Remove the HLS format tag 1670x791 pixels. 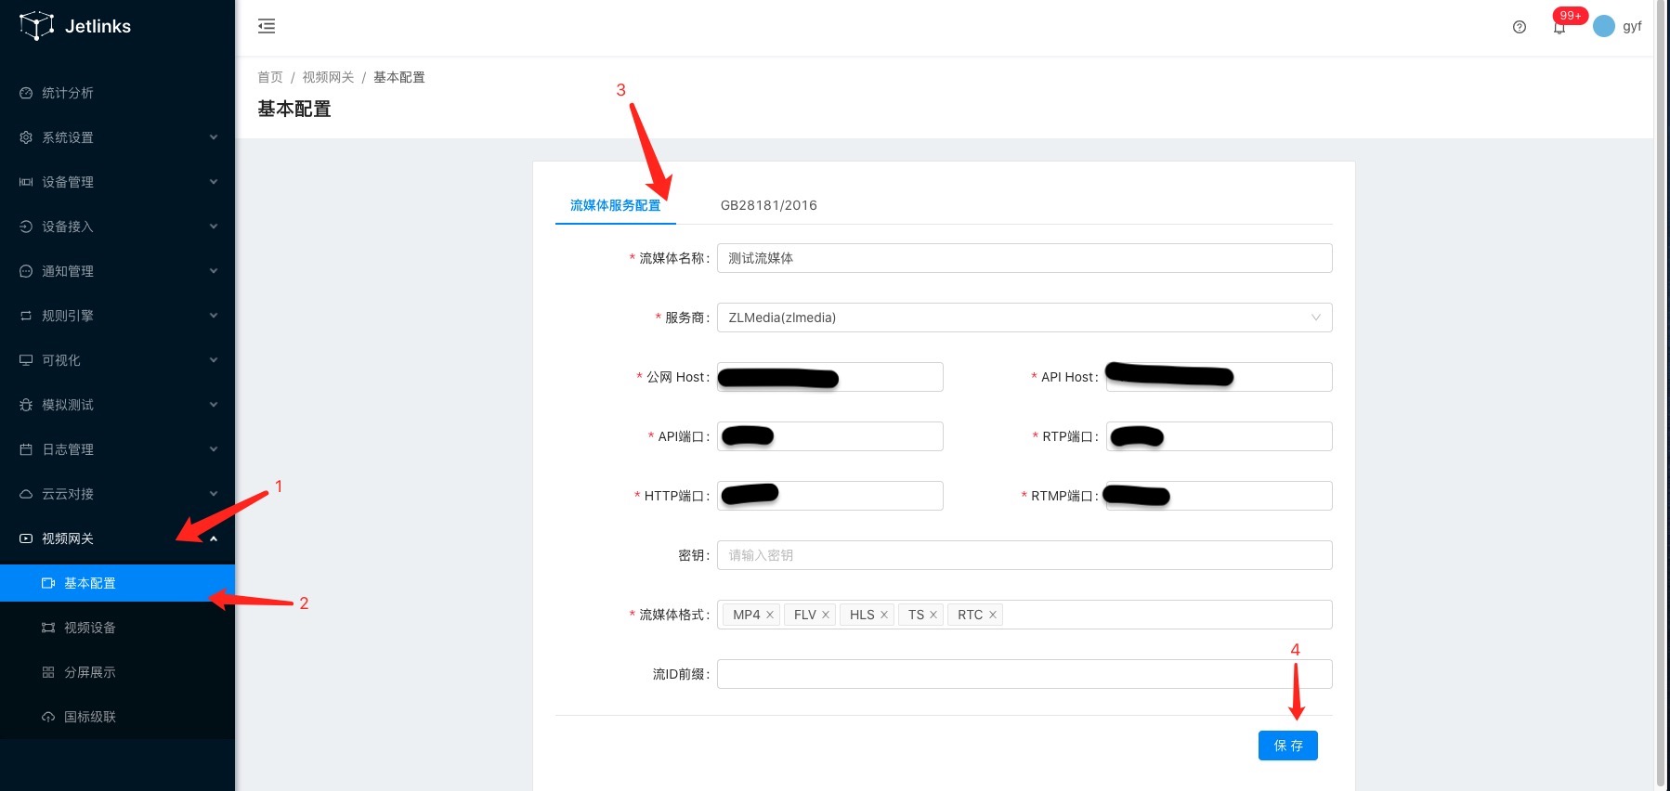[x=884, y=615]
